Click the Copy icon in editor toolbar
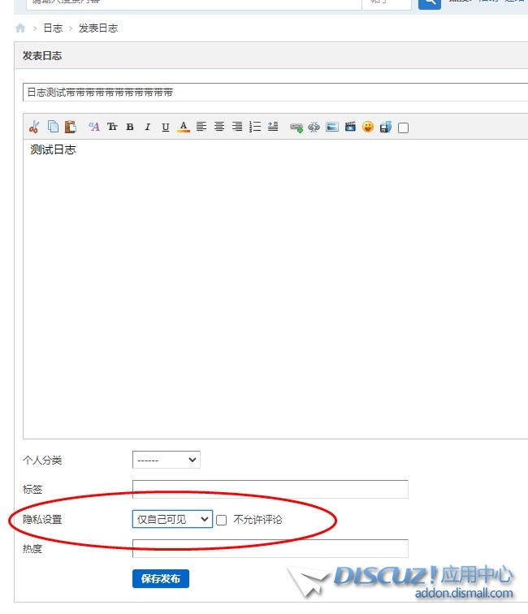The image size is (528, 614). pyautogui.click(x=53, y=127)
